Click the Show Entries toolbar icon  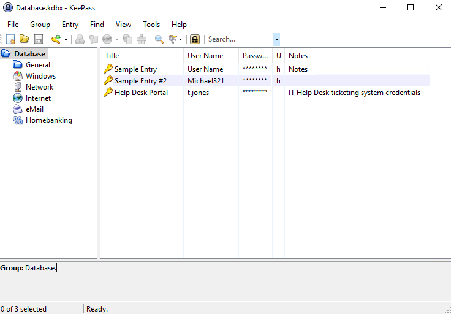(173, 39)
